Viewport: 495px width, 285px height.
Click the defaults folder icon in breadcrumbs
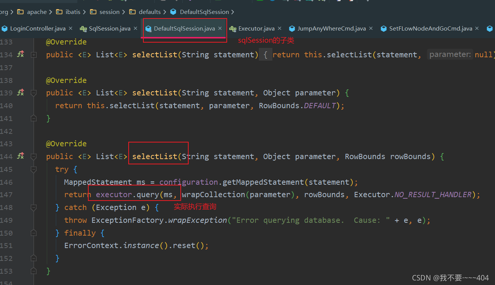click(132, 12)
